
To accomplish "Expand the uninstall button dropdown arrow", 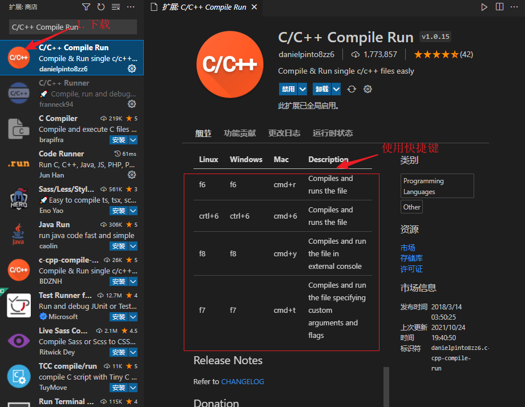I will (x=336, y=89).
